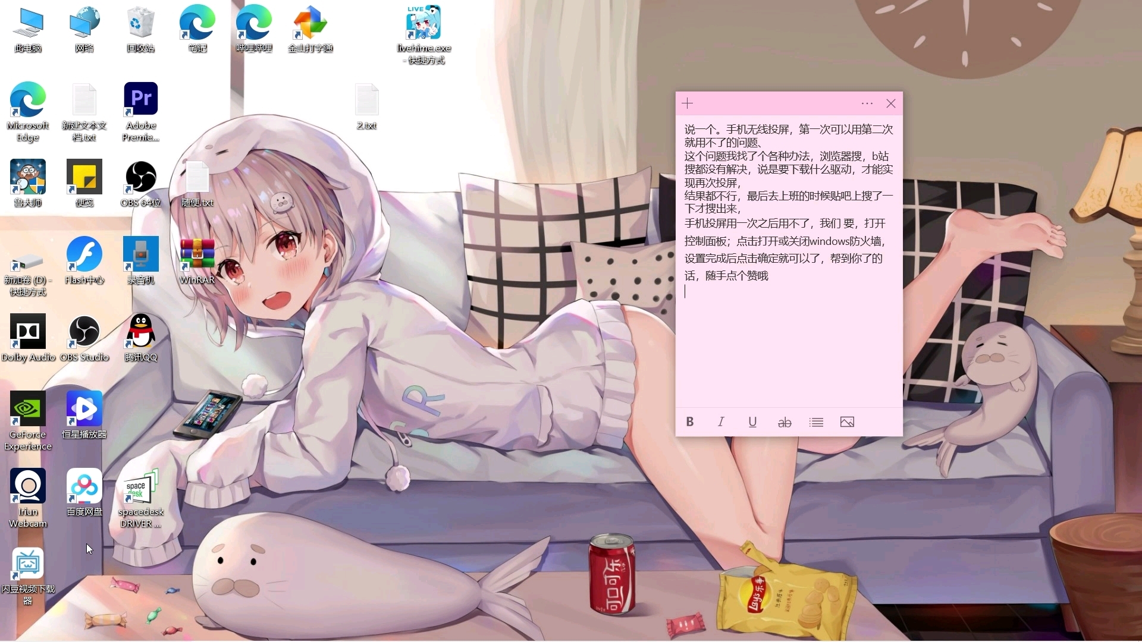Image resolution: width=1142 pixels, height=642 pixels.
Task: Click into the sticky note text area
Action: pyautogui.click(x=789, y=345)
